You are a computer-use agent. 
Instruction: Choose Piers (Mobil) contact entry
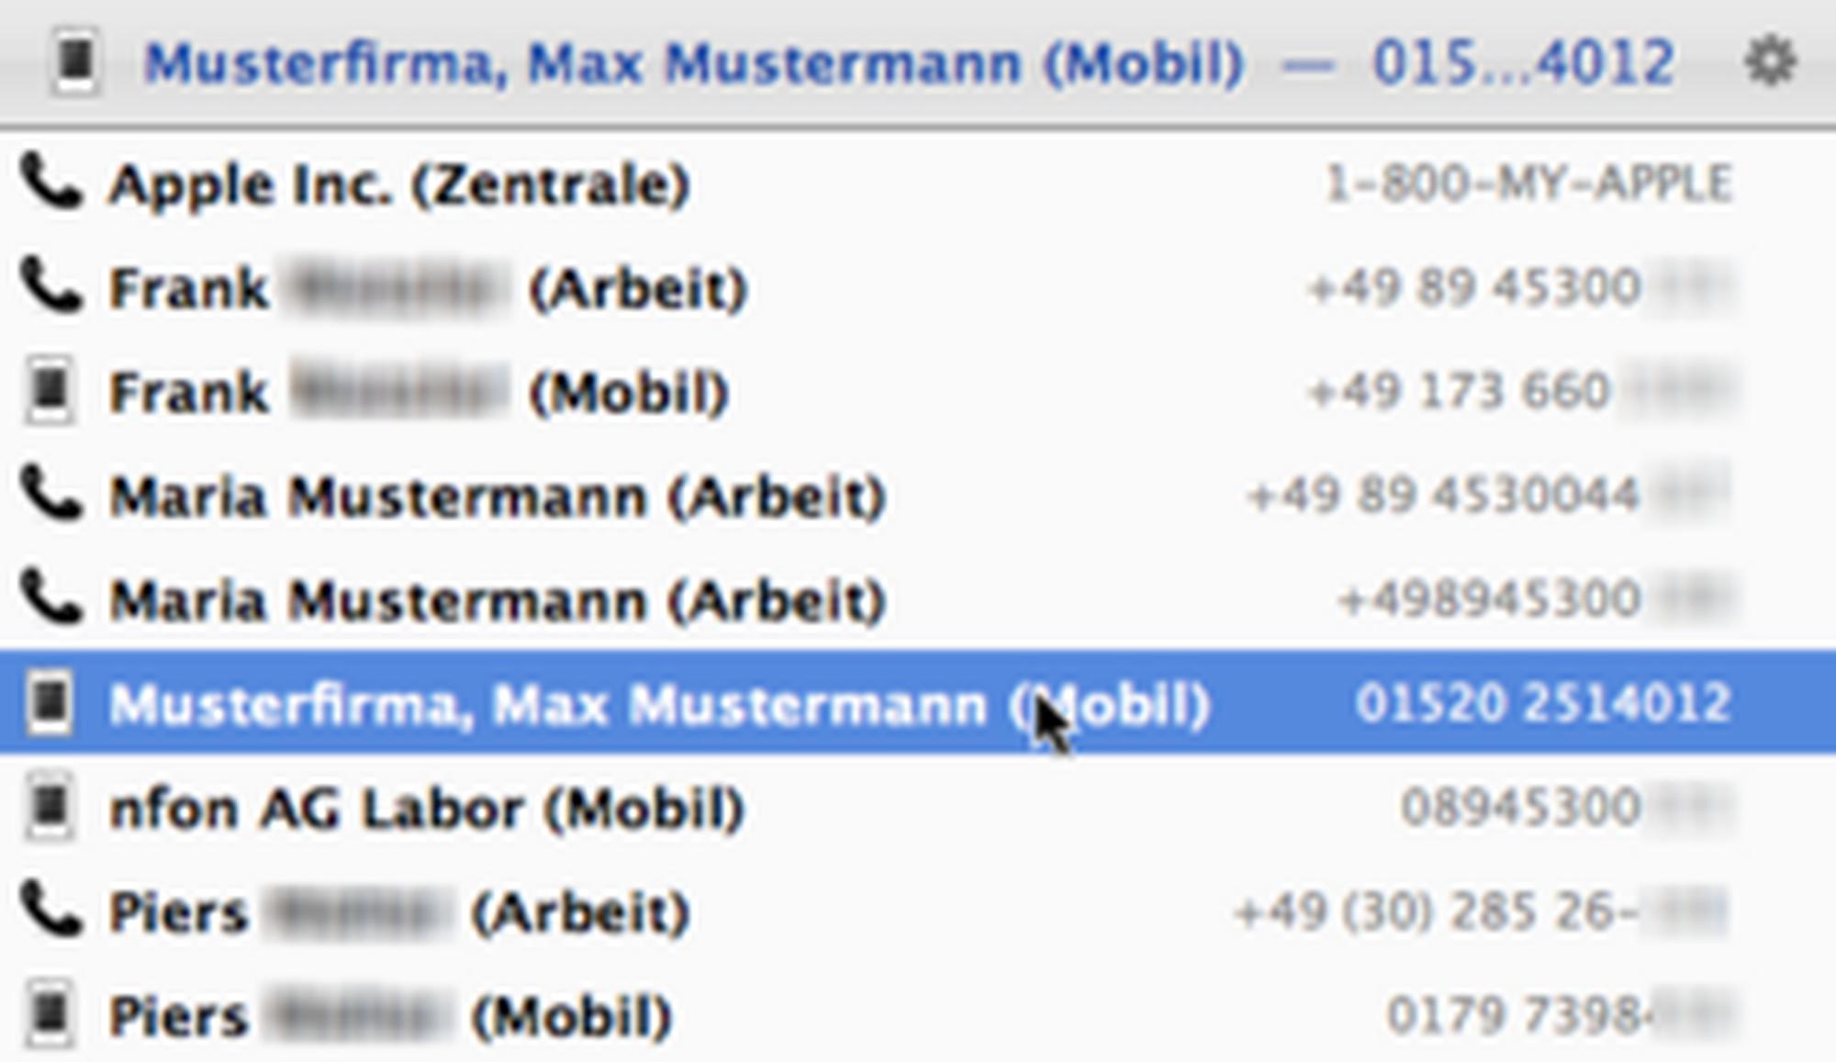tap(390, 1016)
